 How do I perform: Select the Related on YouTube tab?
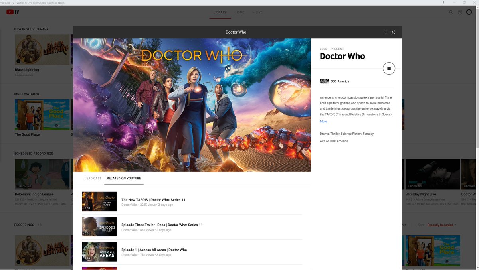click(x=124, y=178)
